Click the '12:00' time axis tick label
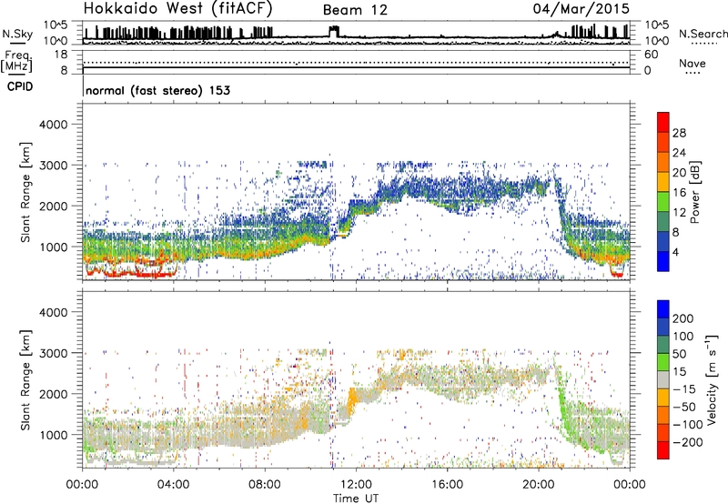Screen dimensions: 728x504 click(x=356, y=484)
